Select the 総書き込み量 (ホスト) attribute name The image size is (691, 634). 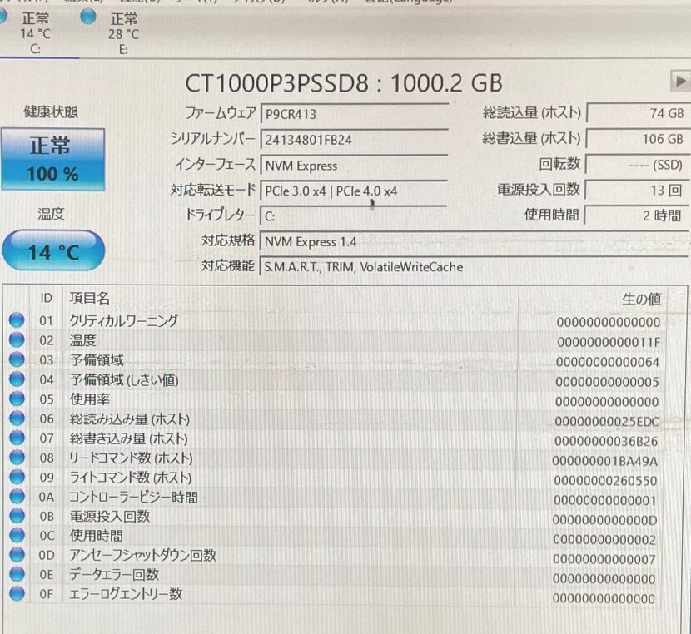coord(129,438)
